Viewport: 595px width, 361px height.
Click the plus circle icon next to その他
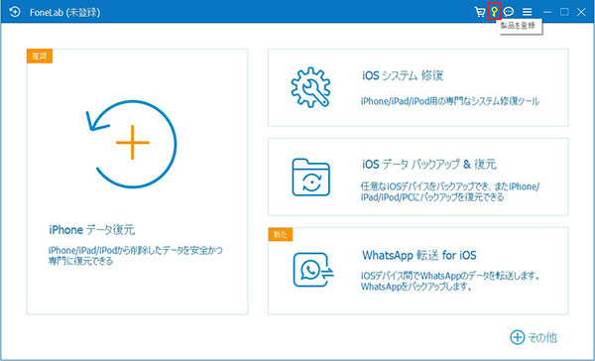click(x=518, y=337)
